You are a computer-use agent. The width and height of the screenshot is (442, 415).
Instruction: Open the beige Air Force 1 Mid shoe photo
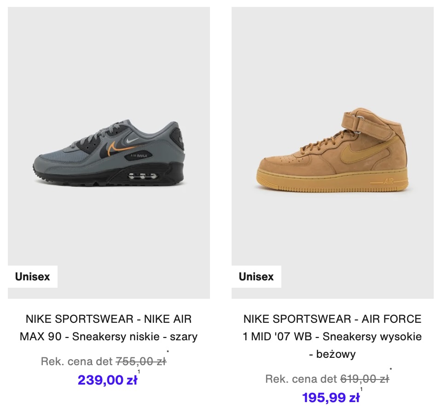coord(332,153)
